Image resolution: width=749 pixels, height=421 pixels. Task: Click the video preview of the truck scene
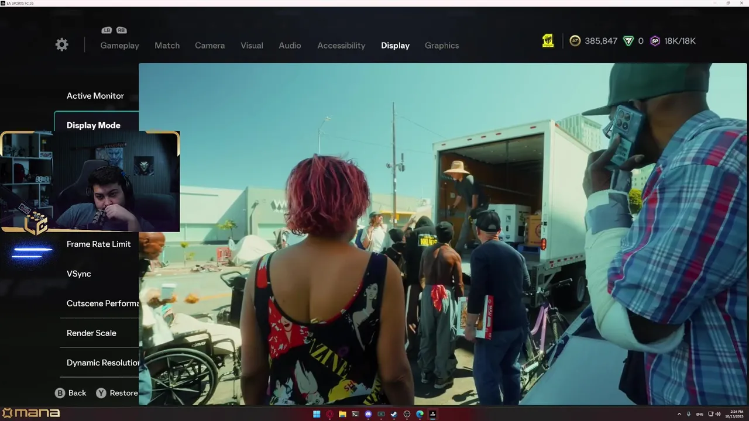444,234
